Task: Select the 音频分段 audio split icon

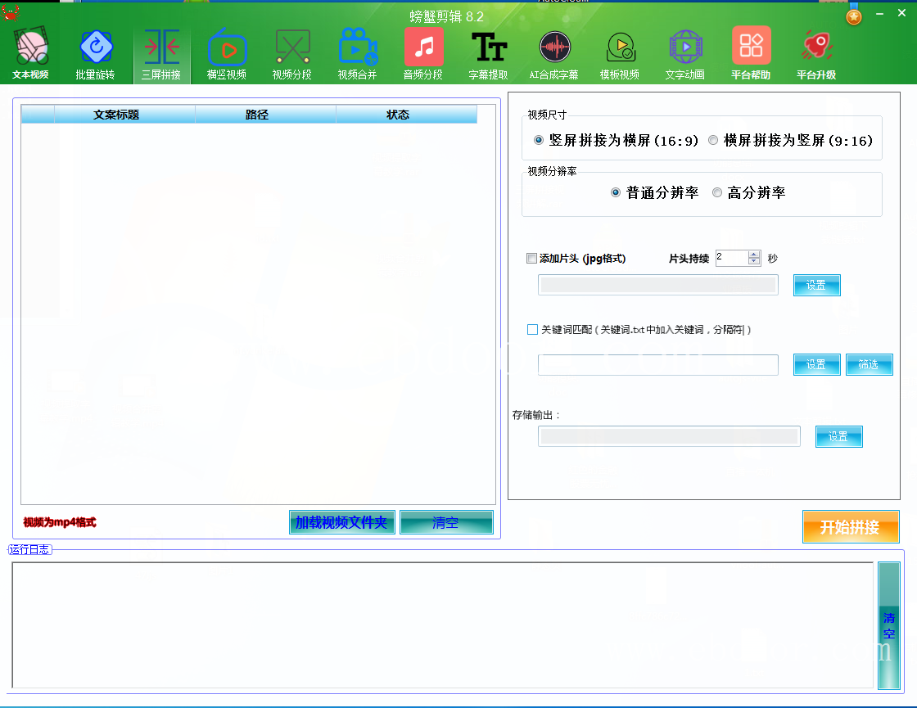Action: pyautogui.click(x=423, y=54)
